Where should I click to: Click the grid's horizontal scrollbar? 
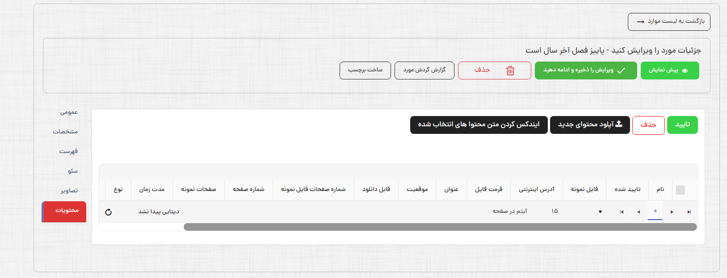[x=440, y=227]
